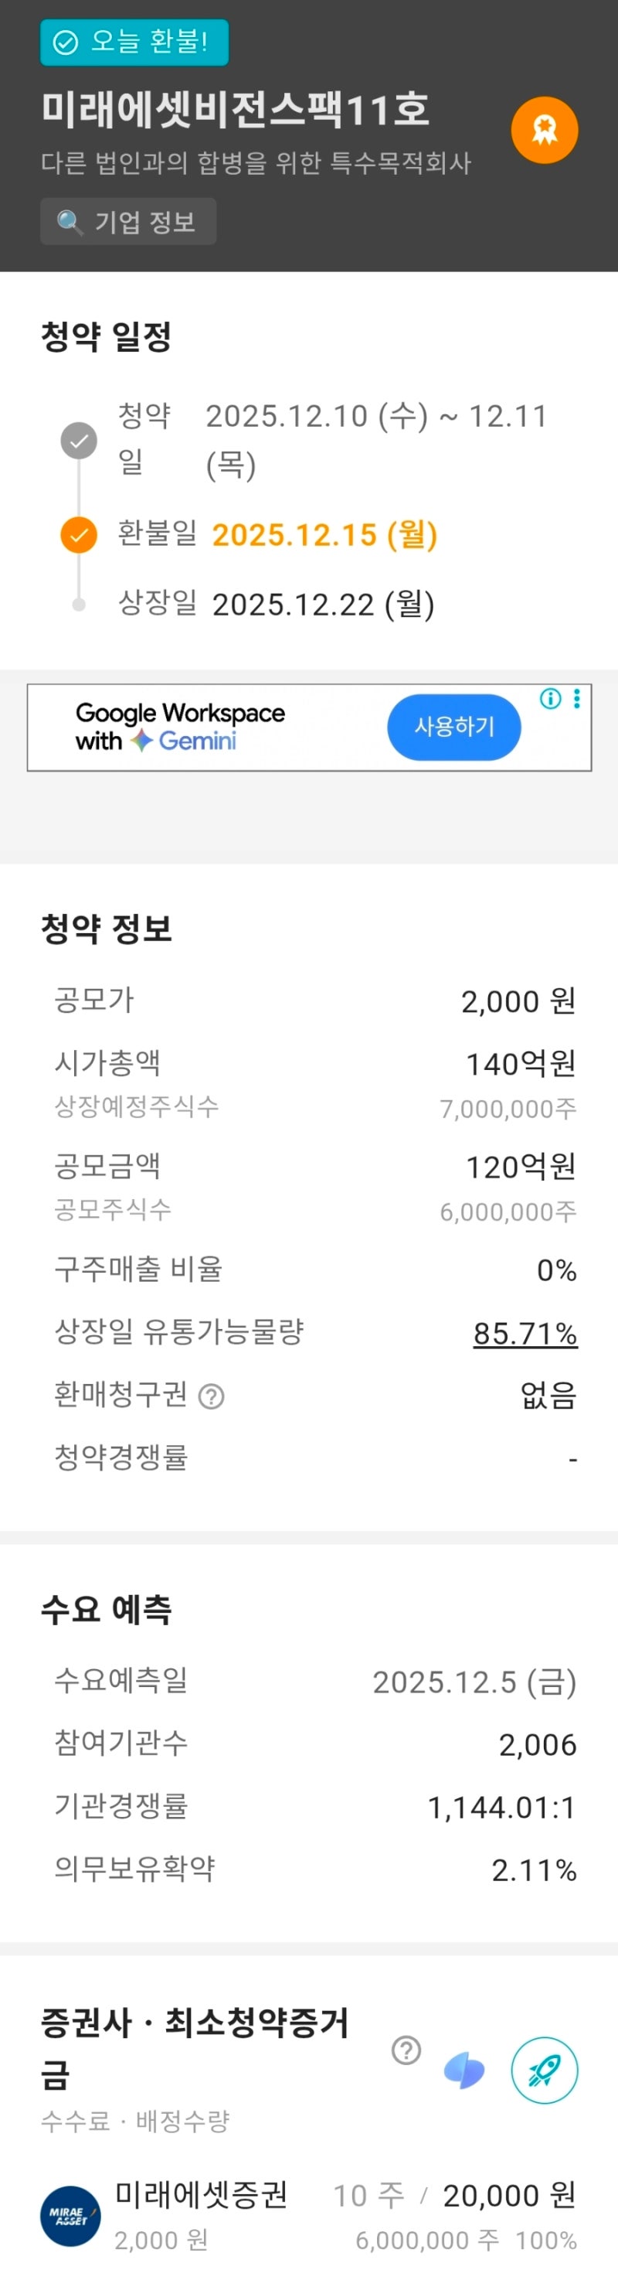618x2287 pixels.
Task: Open the 85.71% 유통가능물량 link
Action: 525,1334
